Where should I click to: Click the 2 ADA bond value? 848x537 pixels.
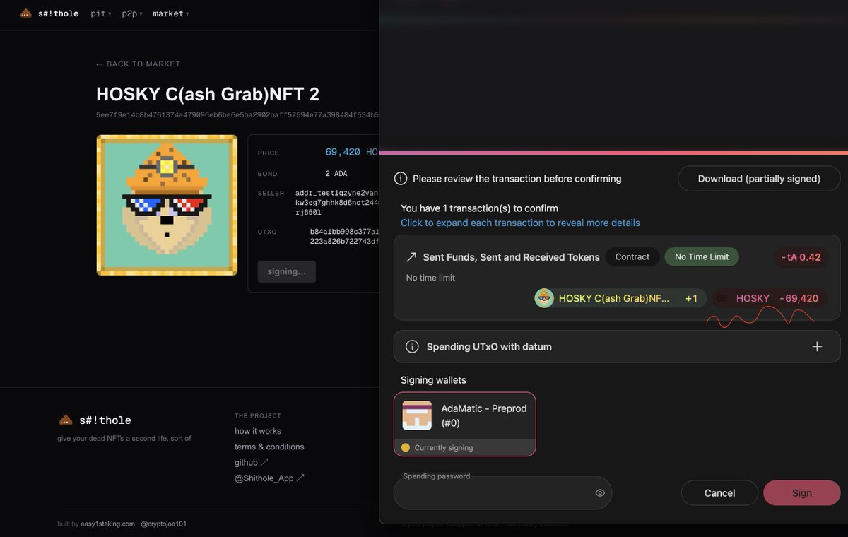pos(336,174)
